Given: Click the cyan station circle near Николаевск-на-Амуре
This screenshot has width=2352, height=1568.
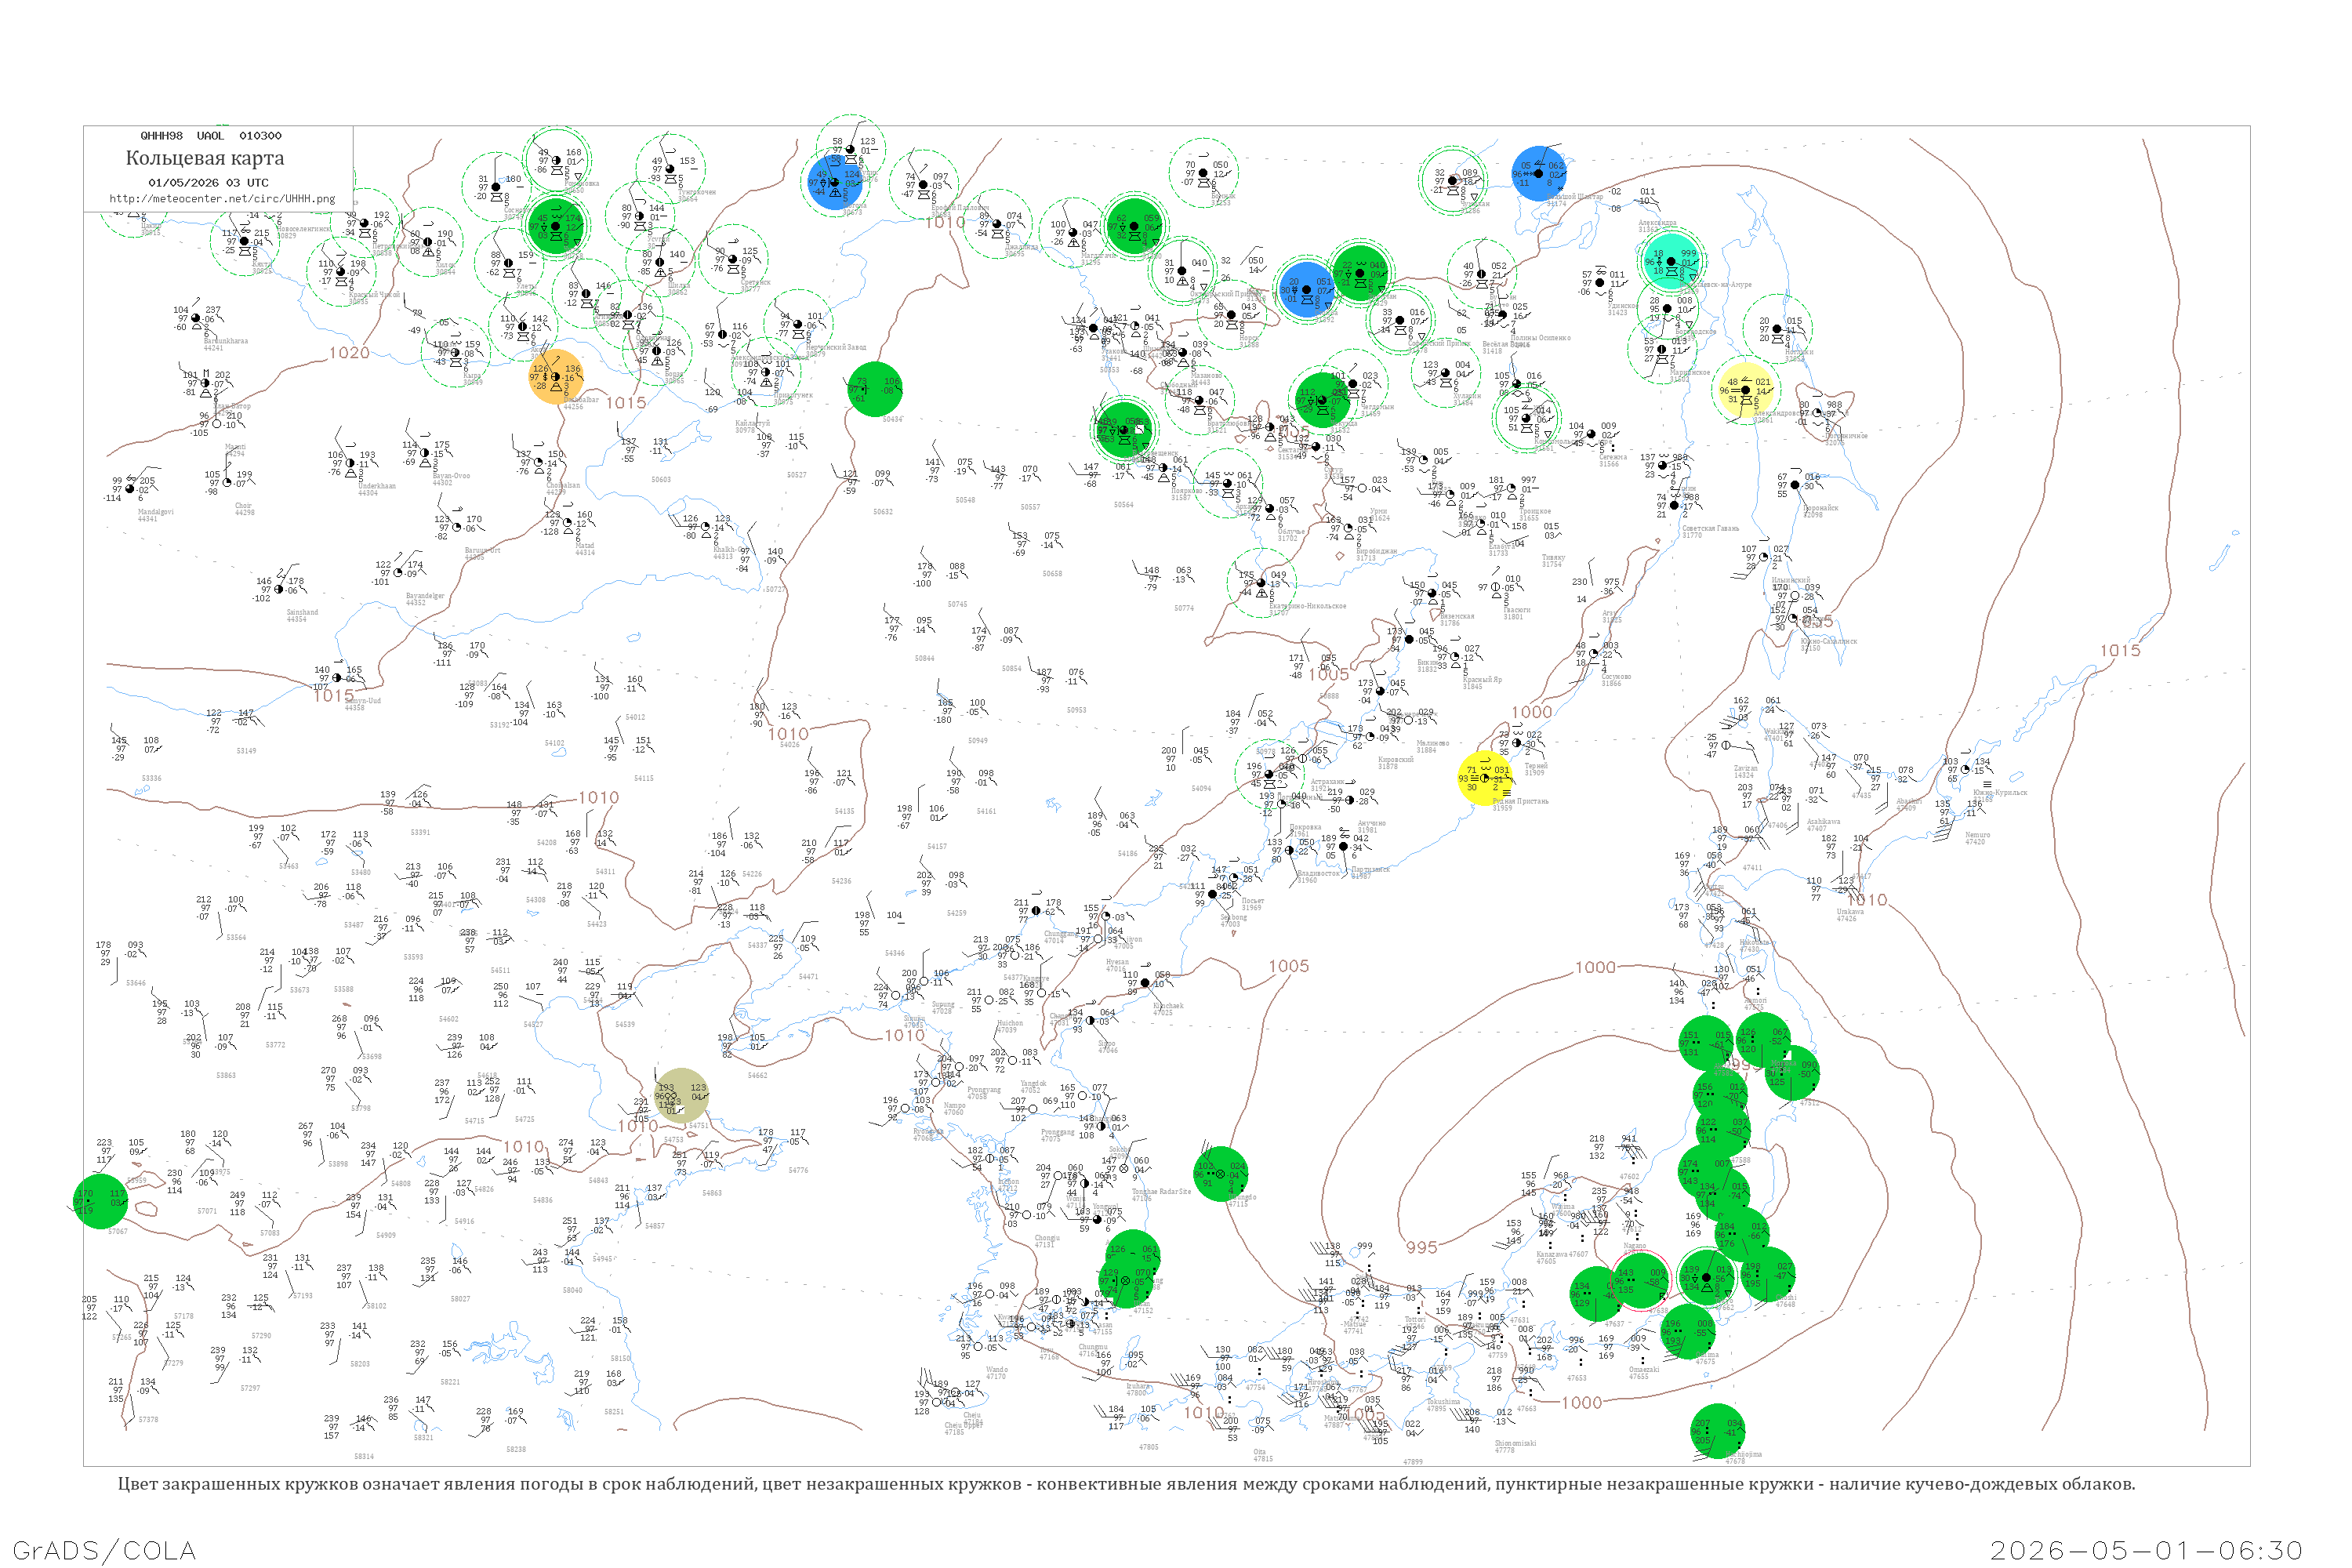Looking at the screenshot, I should (1671, 262).
